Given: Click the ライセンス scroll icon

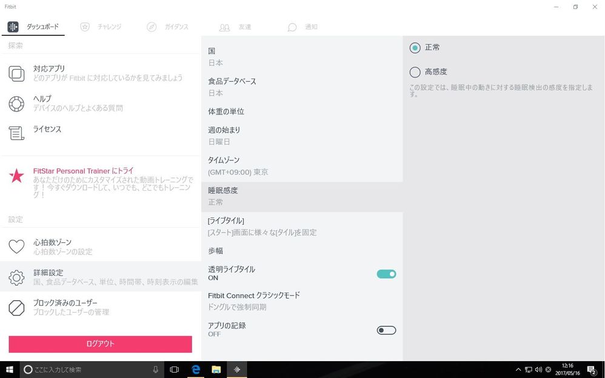Looking at the screenshot, I should [16, 133].
